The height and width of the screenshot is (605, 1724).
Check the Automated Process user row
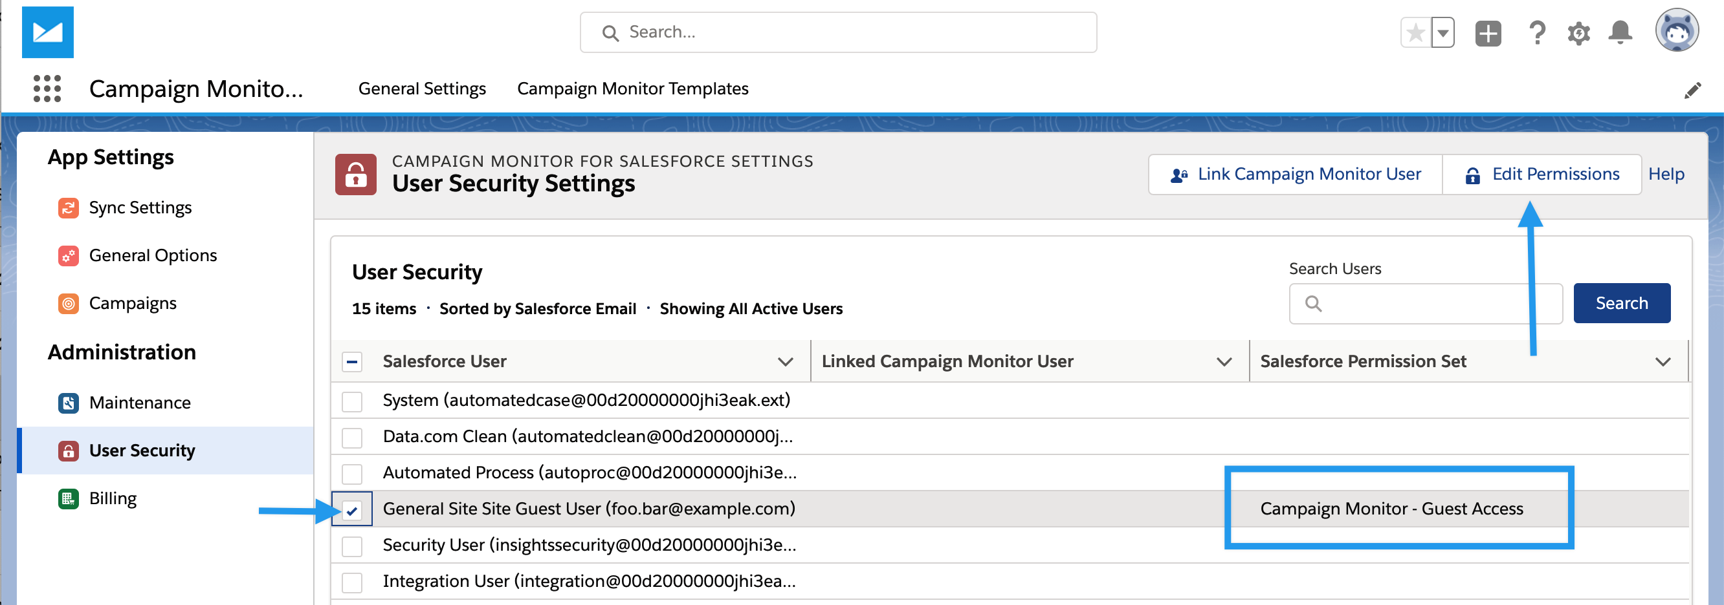click(x=352, y=474)
